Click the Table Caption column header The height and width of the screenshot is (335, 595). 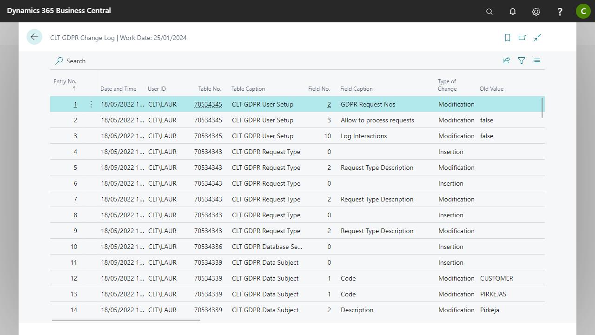(x=248, y=89)
